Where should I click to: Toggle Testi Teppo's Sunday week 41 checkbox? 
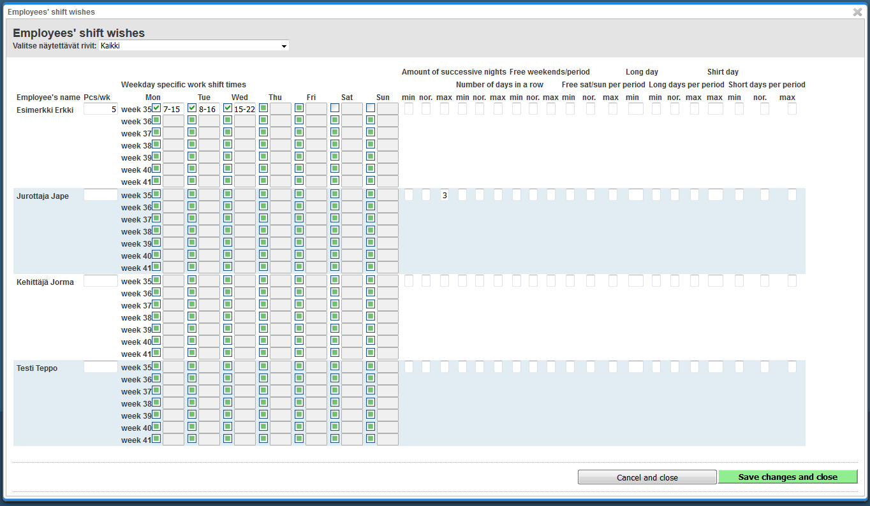pos(371,438)
